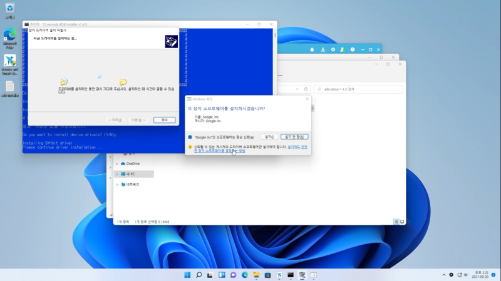This screenshot has width=501, height=281.
Task: Select OneDrive in the navigation pane
Action: (x=133, y=164)
